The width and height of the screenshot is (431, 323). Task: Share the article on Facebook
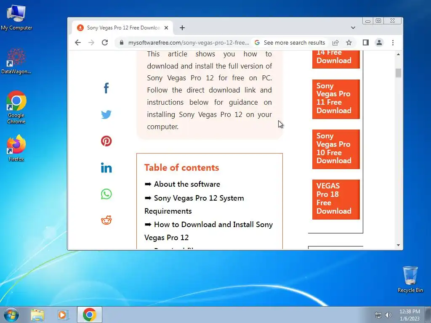tap(106, 88)
